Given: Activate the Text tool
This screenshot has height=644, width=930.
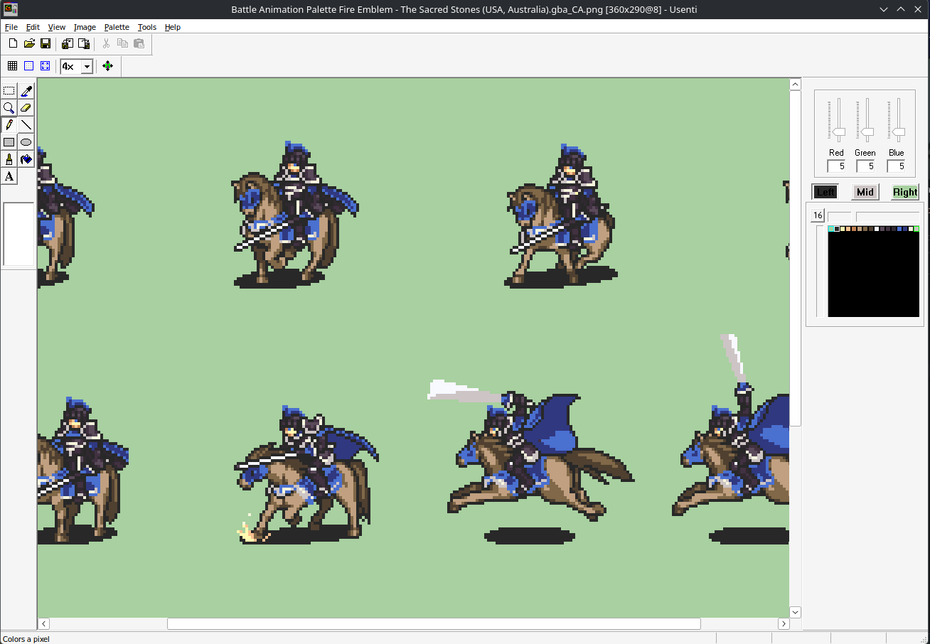Looking at the screenshot, I should tap(9, 176).
